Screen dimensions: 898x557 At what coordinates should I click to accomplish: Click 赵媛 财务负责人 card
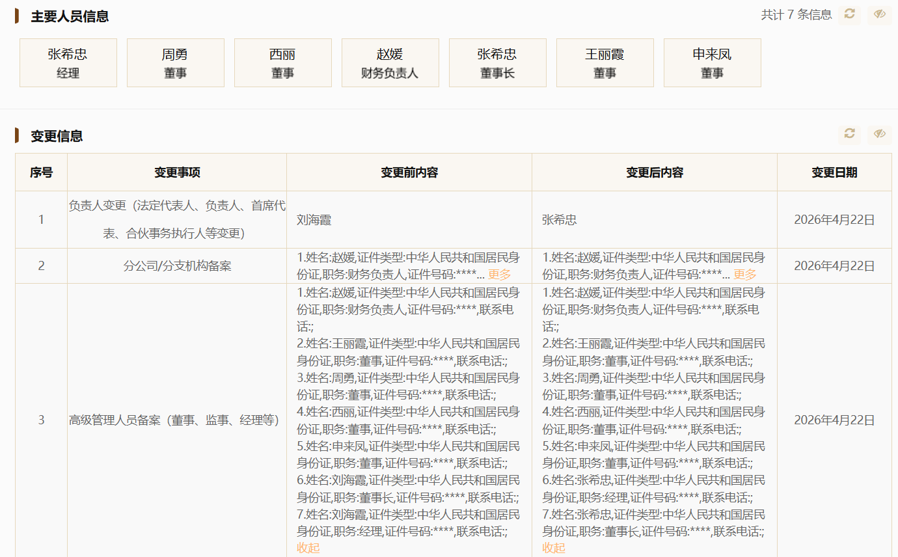390,62
